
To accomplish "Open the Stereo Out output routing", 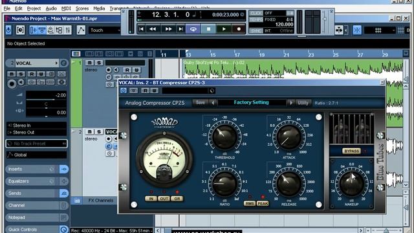I will (x=36, y=132).
